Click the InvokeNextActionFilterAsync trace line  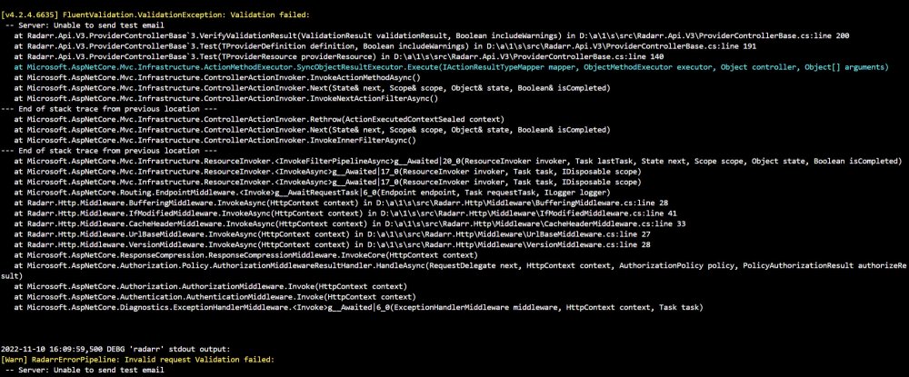coord(226,98)
